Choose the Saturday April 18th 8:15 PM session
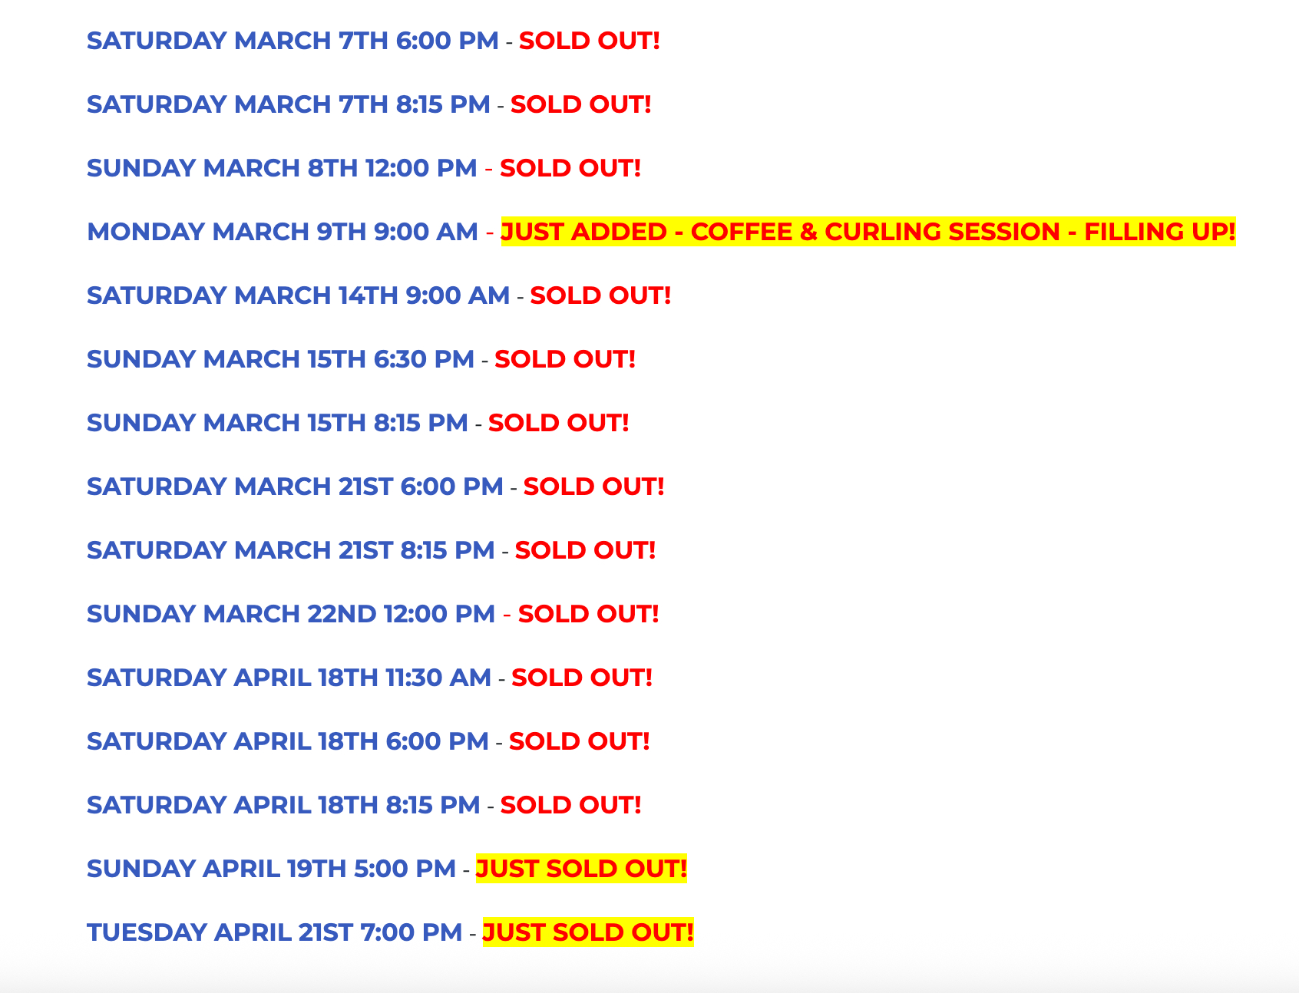Screen dimensions: 1299x993 coord(283,805)
